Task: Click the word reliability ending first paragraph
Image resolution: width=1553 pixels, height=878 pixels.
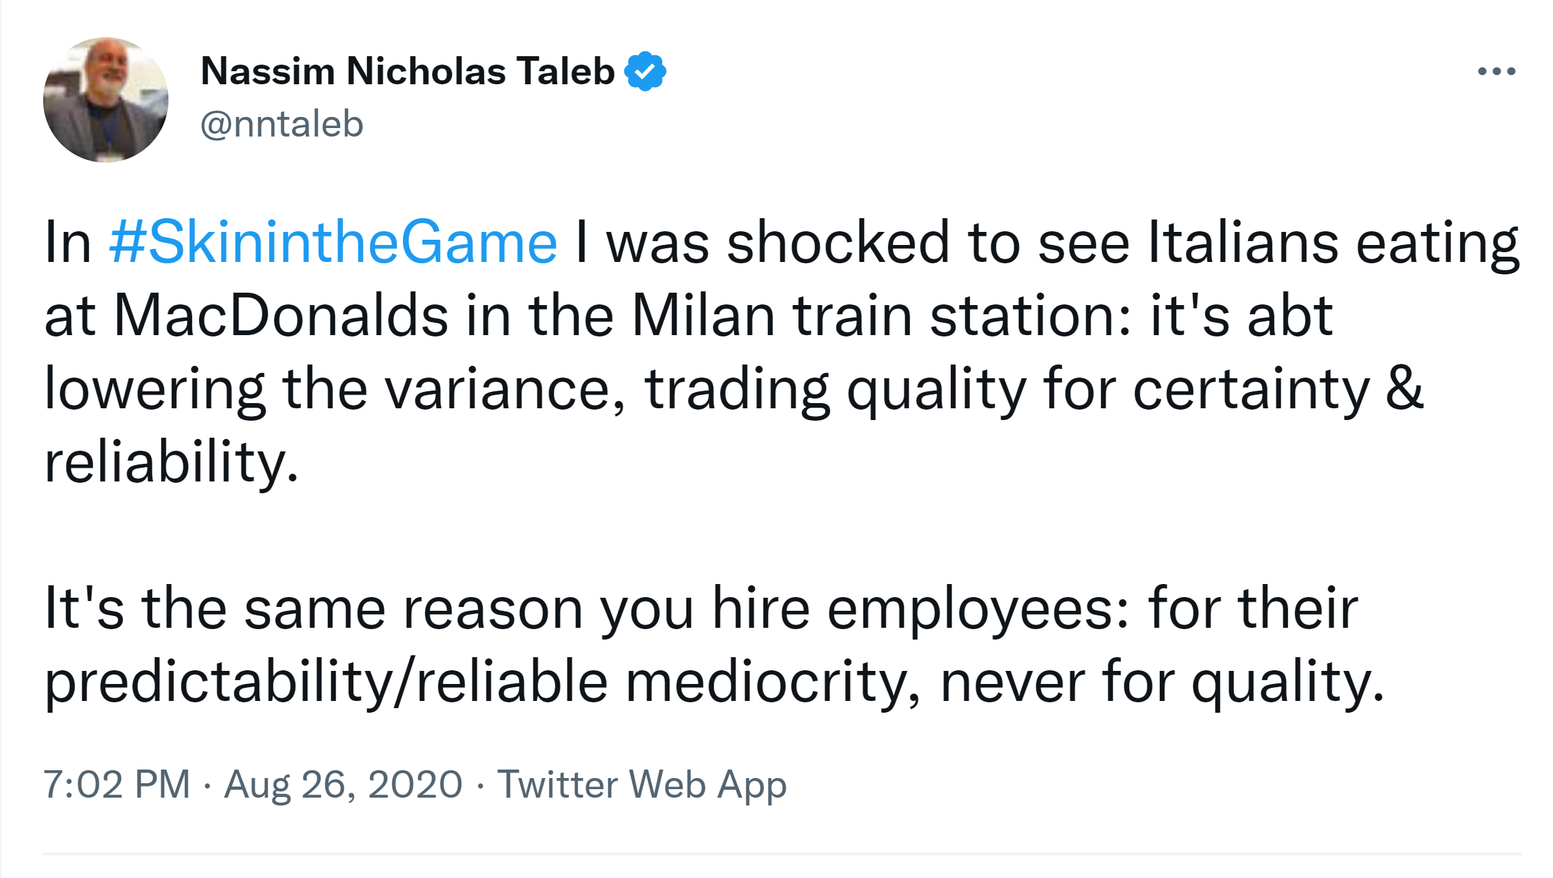Action: coord(171,462)
